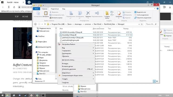Choose Настройки Radeon in the context menu
The image size is (173, 97).
pyautogui.click(x=76, y=44)
